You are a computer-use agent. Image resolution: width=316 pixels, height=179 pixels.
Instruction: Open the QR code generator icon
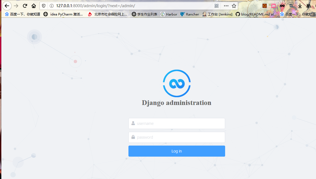point(217,6)
